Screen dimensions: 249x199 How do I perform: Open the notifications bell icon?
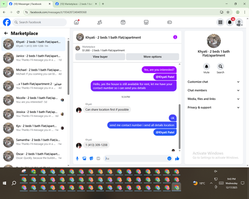coord(230,22)
